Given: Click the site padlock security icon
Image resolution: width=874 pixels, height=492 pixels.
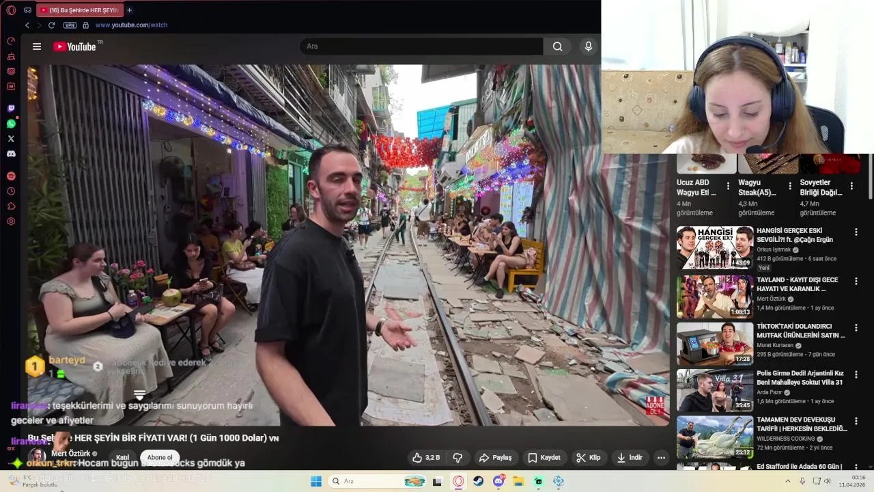Looking at the screenshot, I should [x=85, y=25].
